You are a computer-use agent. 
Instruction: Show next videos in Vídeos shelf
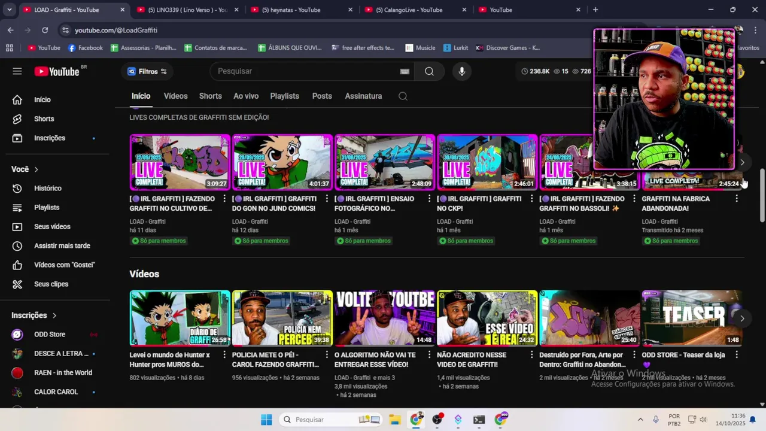pos(742,318)
